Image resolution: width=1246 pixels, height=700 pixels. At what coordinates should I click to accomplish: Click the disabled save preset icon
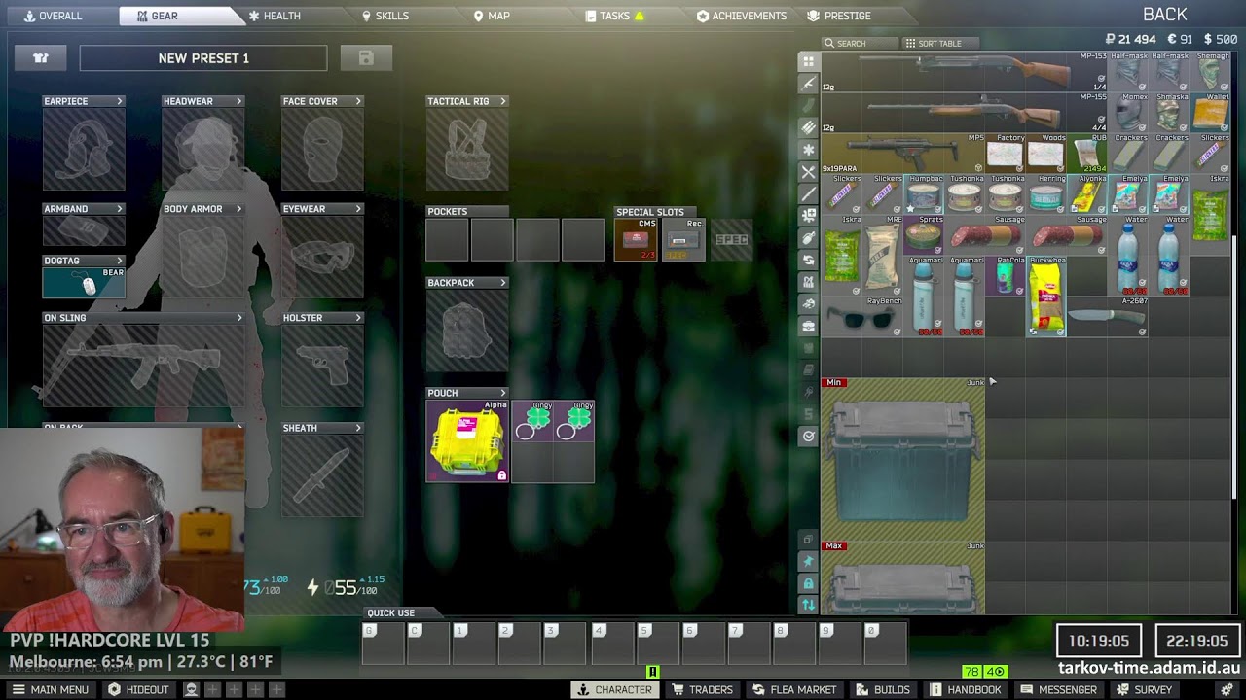366,58
